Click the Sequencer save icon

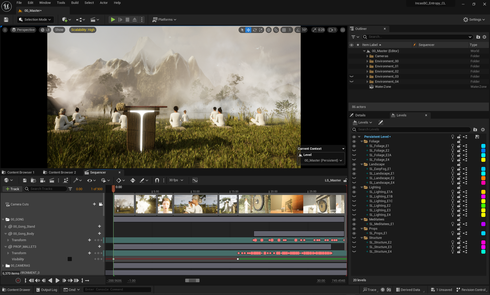(x=25, y=180)
